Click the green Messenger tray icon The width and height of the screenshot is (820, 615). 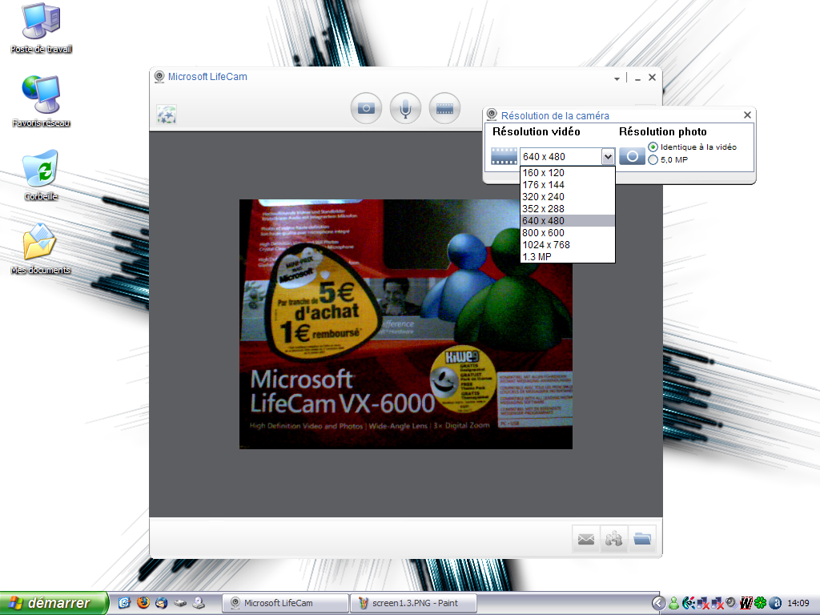[674, 604]
